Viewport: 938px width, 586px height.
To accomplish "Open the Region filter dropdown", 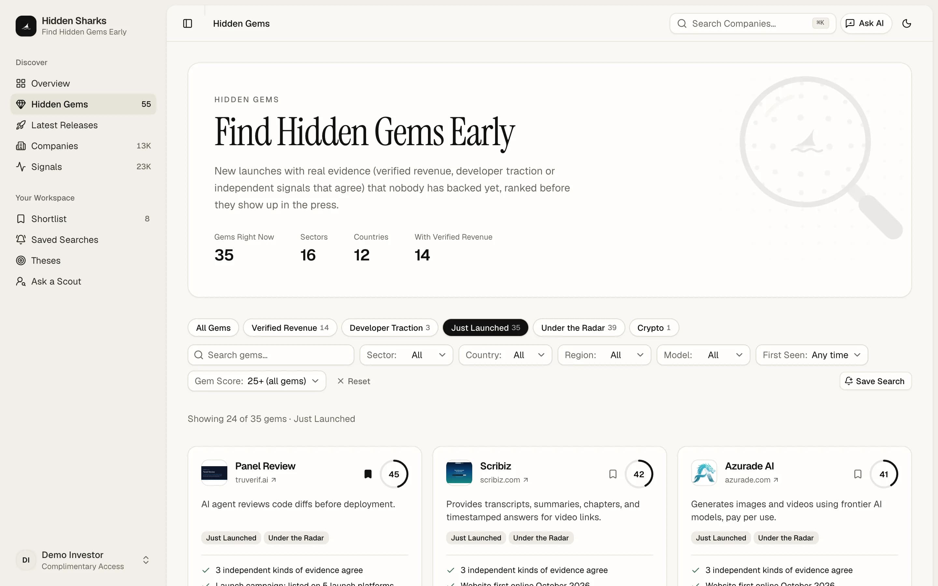I will (604, 355).
